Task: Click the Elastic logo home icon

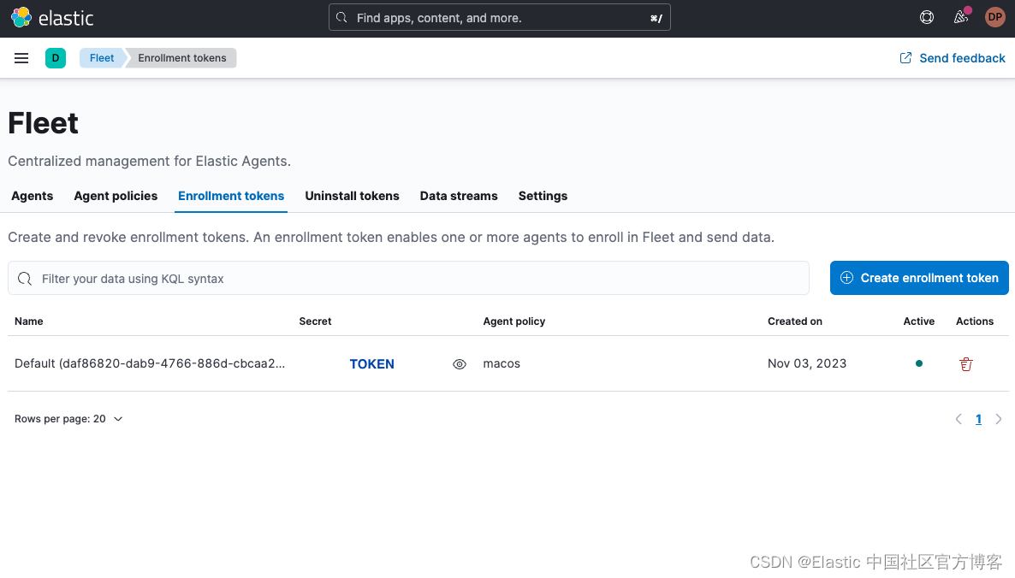Action: [21, 17]
